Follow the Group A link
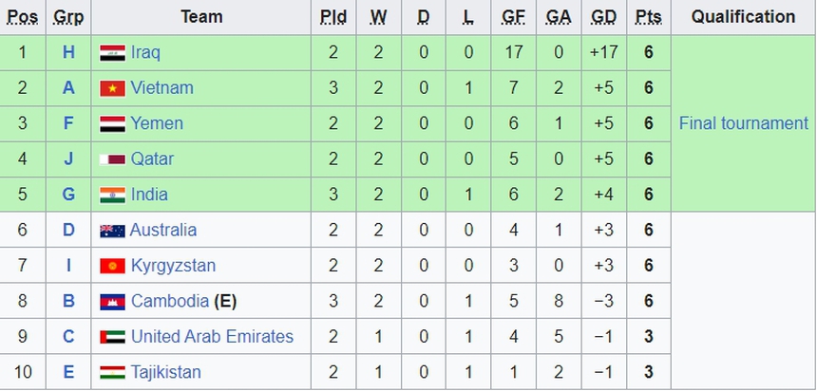Viewport: 817px width, 391px height. 68,88
